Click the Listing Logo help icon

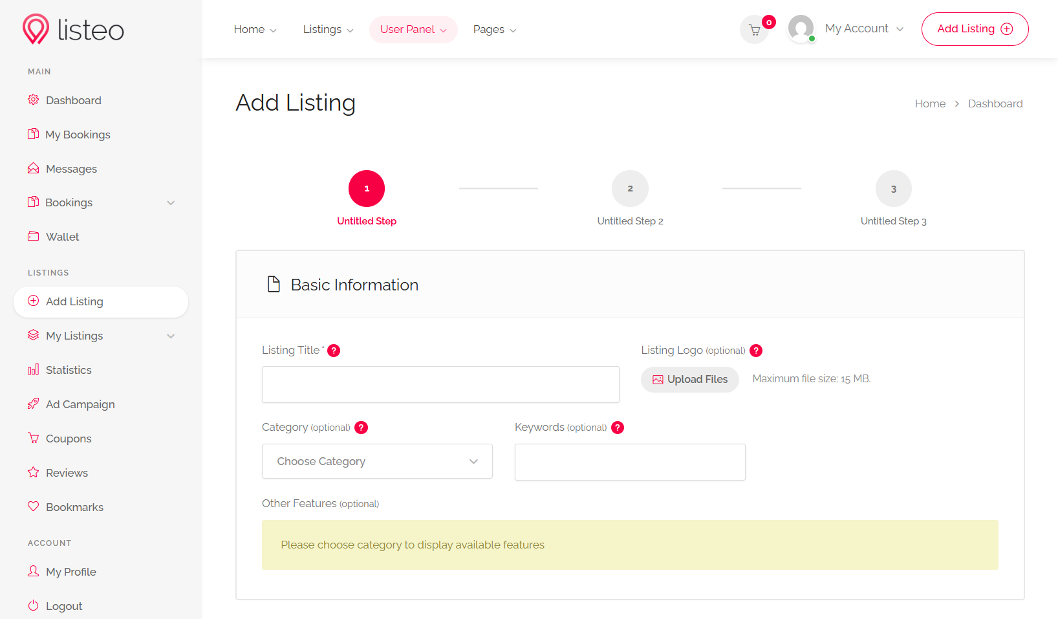pyautogui.click(x=756, y=351)
